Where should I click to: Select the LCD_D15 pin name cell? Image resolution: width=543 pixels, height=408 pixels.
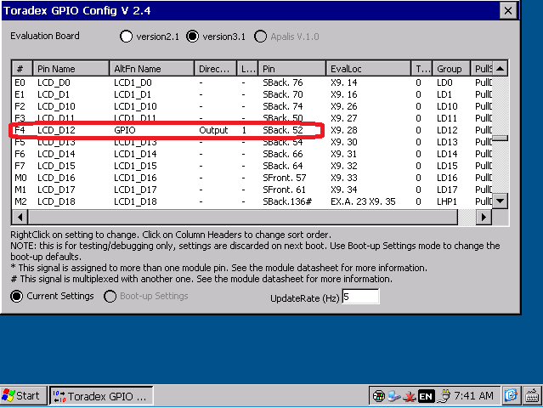click(56, 166)
